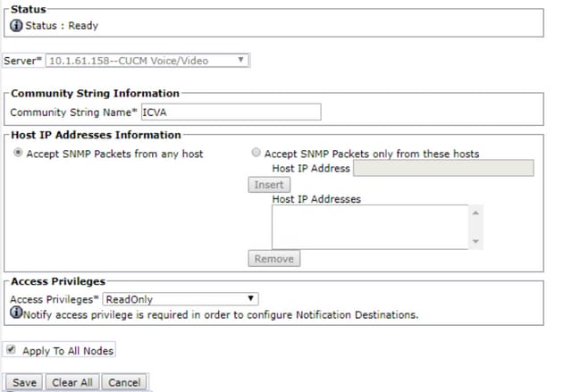Click the 'Access Privileges' section heading

point(58,281)
